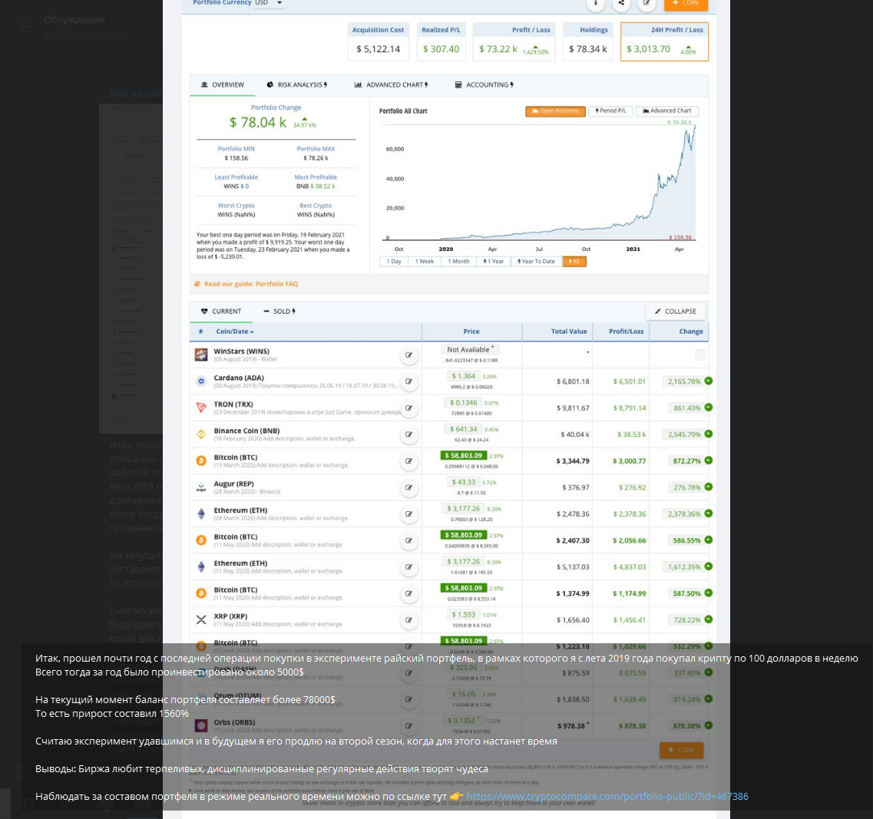Screen dimensions: 873x819
Task: Click the Cardano green up-arrow change indicator
Action: (x=708, y=381)
